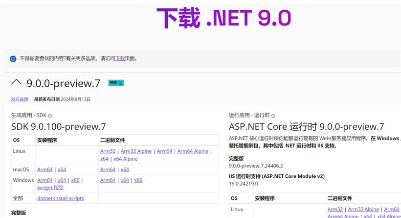Download SDK macOS Arm64 binary

pos(108,170)
